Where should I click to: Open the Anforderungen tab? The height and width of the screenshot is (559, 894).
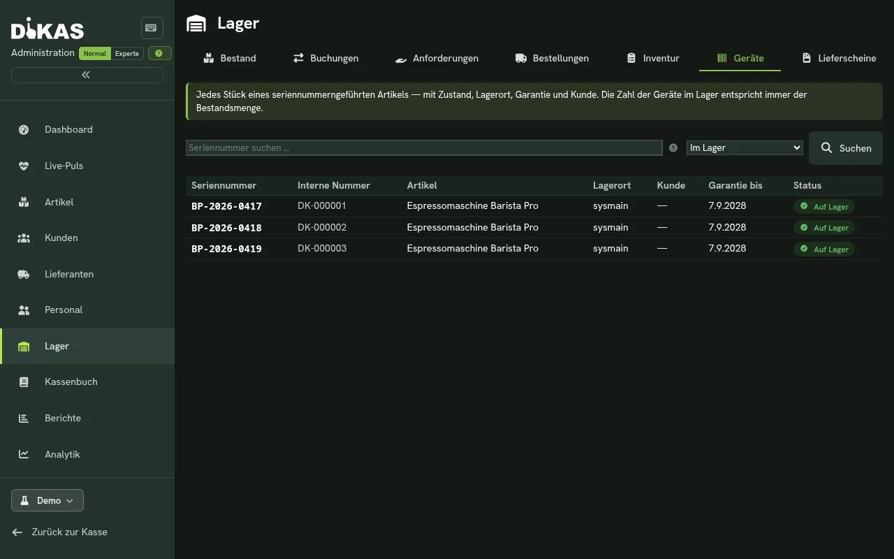tap(437, 58)
